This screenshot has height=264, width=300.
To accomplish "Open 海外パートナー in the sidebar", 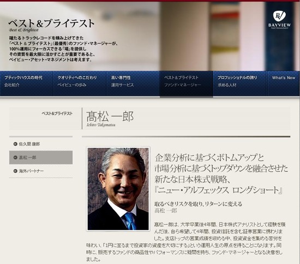I will click(41, 171).
